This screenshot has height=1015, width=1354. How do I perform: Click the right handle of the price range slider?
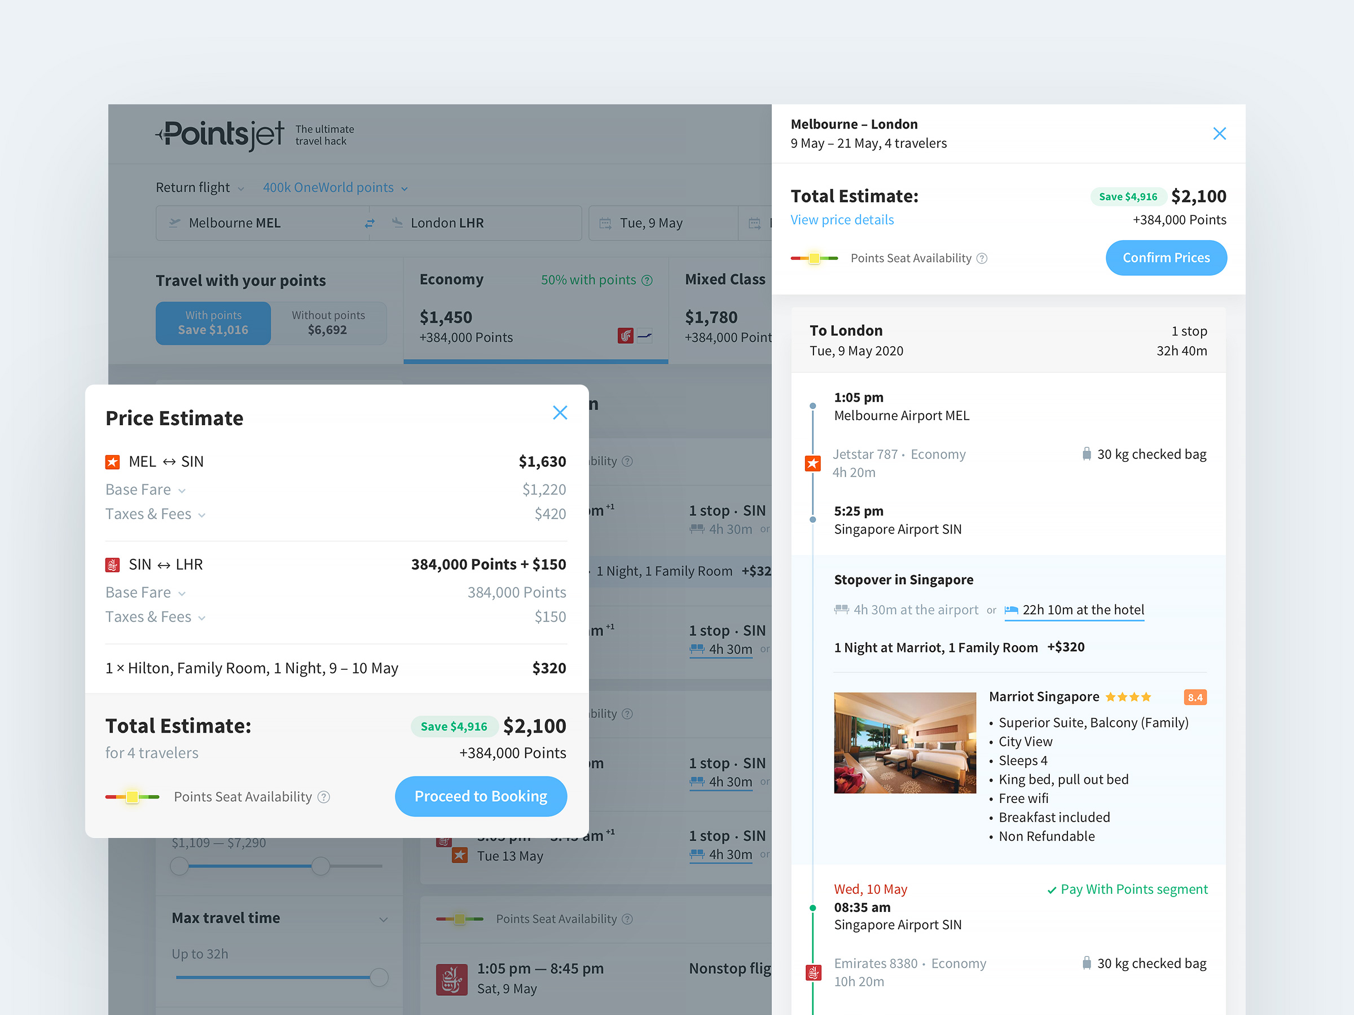[x=321, y=866]
